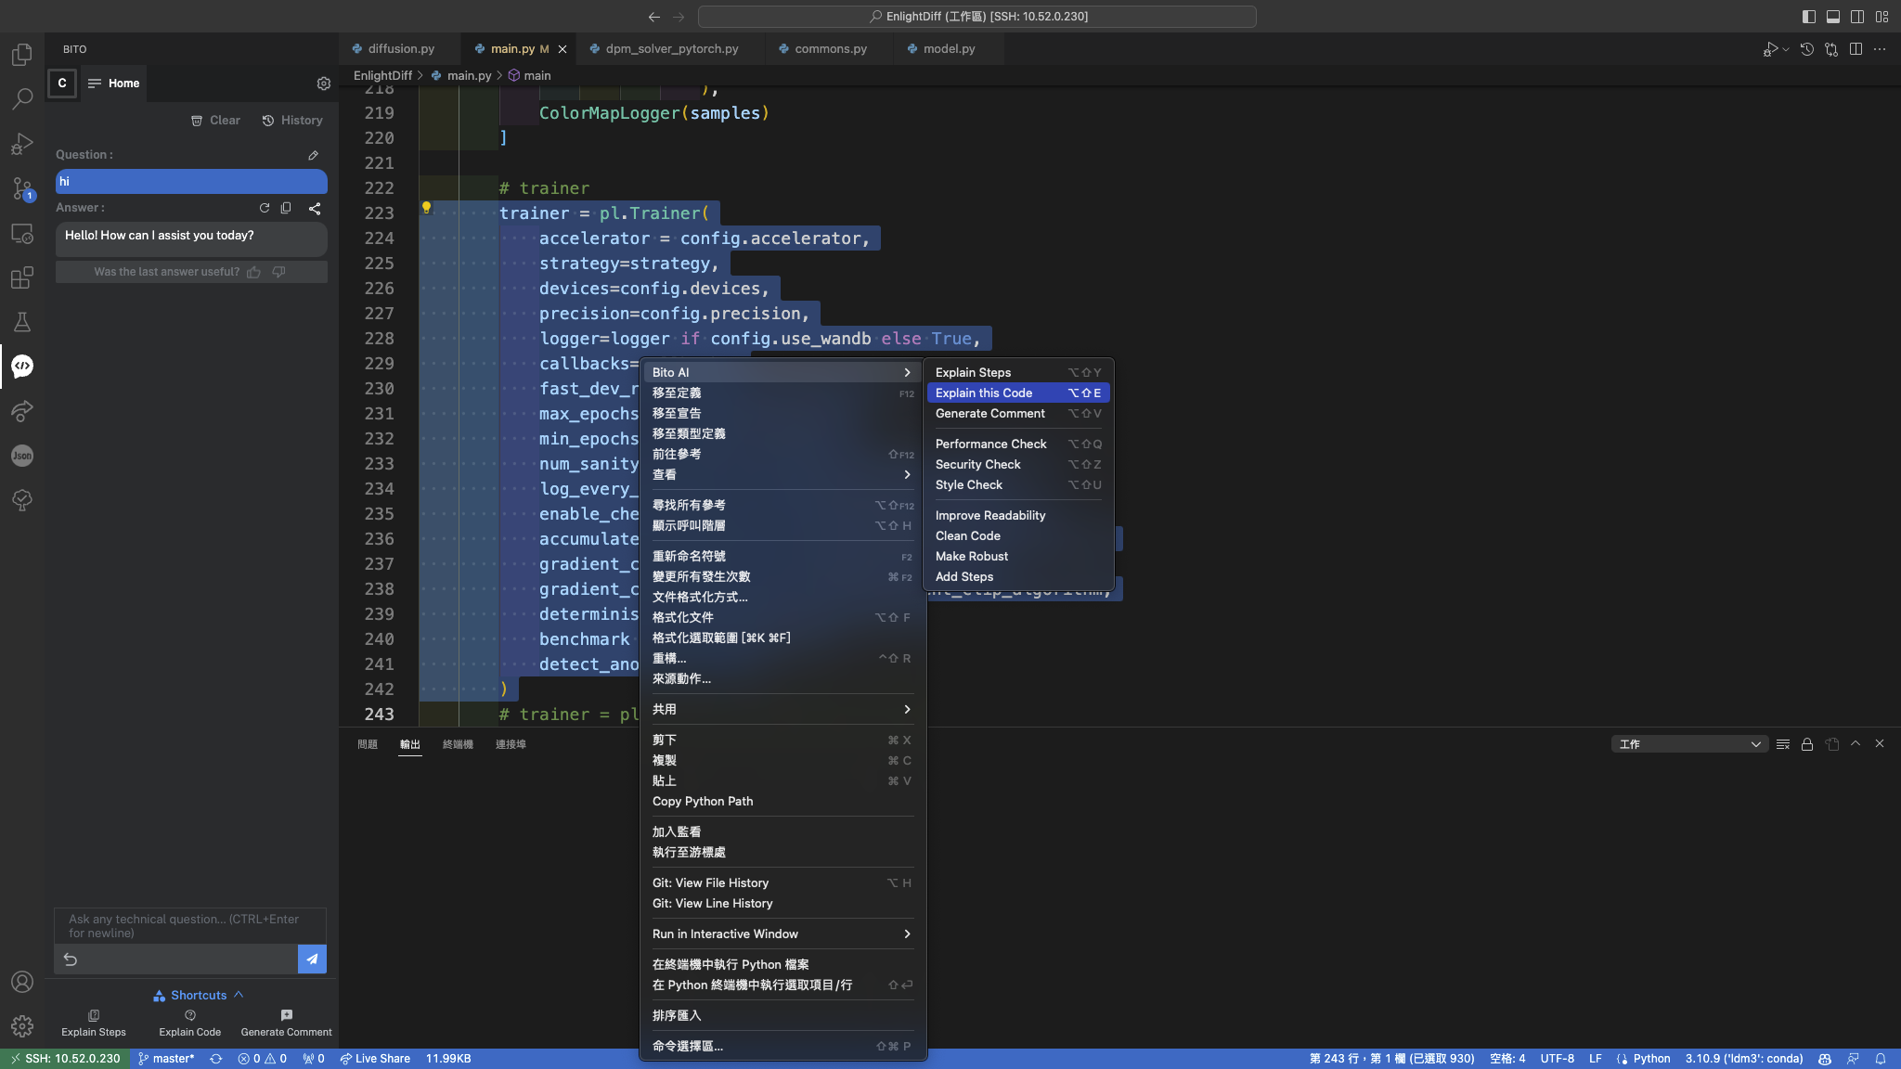Screen dimensions: 1901x1069
Task: Give the Bito answer a thumbs down
Action: (278, 271)
